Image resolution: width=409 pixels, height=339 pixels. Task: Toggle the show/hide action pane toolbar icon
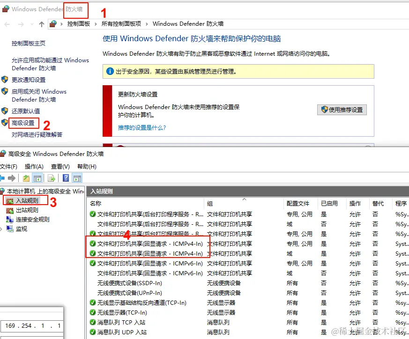click(77, 178)
